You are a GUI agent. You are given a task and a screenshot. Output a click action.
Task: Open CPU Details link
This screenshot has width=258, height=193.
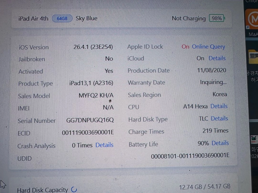(219, 106)
